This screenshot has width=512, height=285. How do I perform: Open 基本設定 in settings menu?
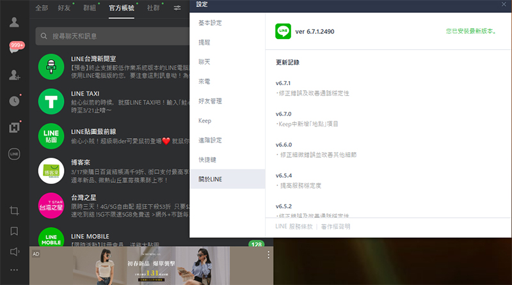point(228,23)
